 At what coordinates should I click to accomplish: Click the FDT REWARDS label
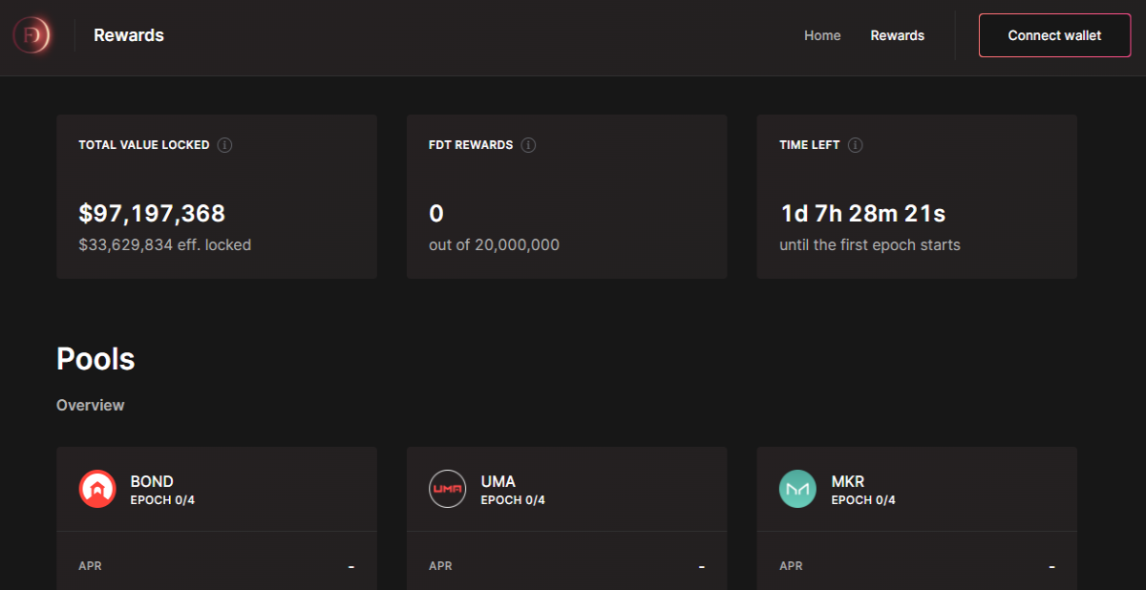471,145
